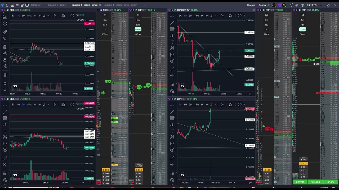Expand timeframe dropdown on SKRUSDT 1m chart
Viewport: 339px width, 190px height.
coord(48,16)
